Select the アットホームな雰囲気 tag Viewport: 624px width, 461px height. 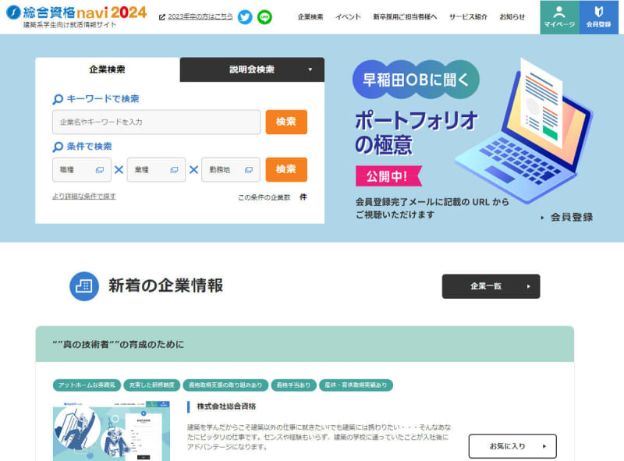pos(87,385)
